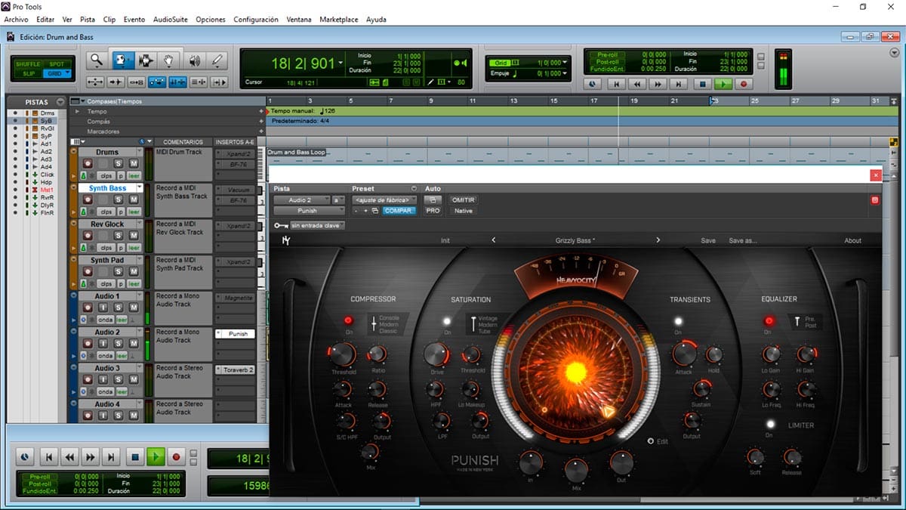Close the Punish plugin window
Screen dimensions: 906x510
[876, 175]
